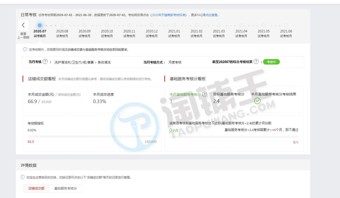Click info icon before 在考核期内 notice
This screenshot has height=198, width=340.
25,49
